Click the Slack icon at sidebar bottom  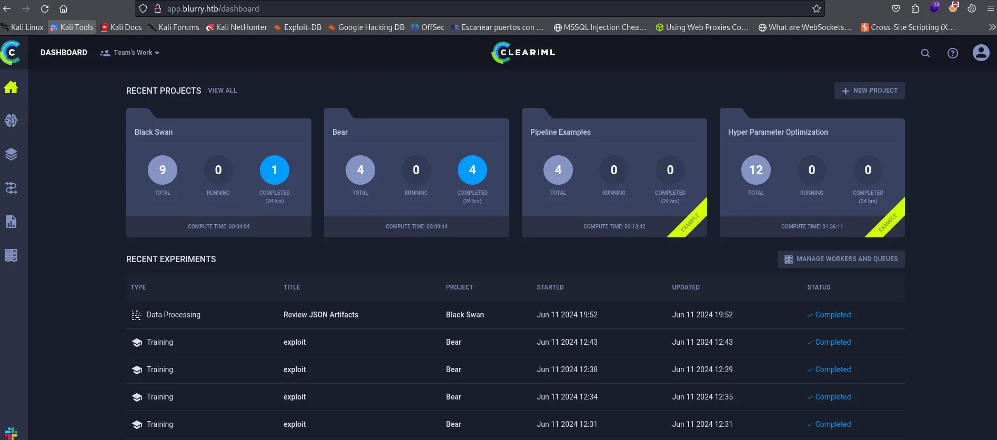(x=11, y=434)
